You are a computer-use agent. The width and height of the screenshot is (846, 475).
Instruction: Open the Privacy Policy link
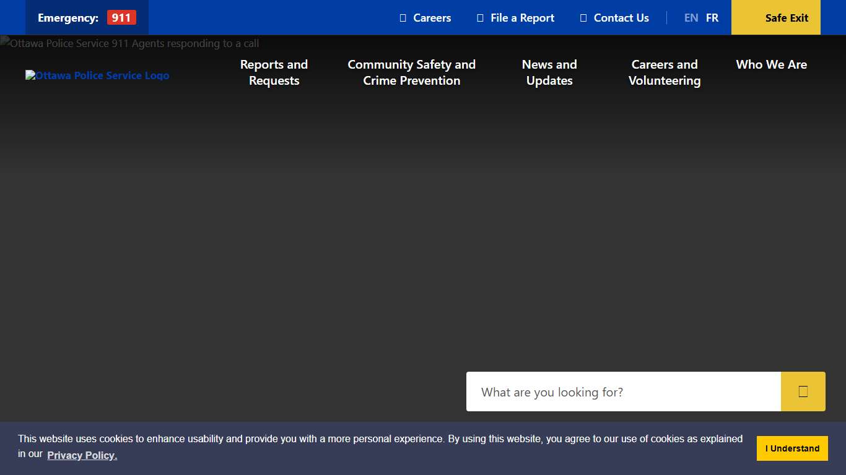82,455
